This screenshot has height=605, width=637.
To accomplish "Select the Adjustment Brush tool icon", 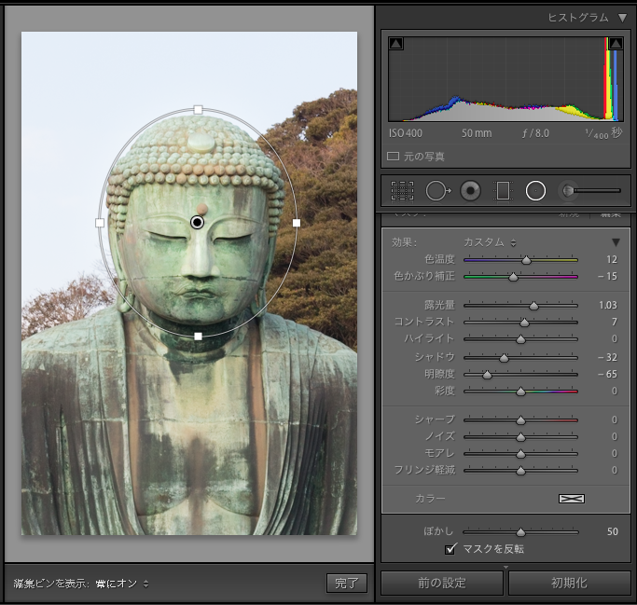I will tap(590, 190).
